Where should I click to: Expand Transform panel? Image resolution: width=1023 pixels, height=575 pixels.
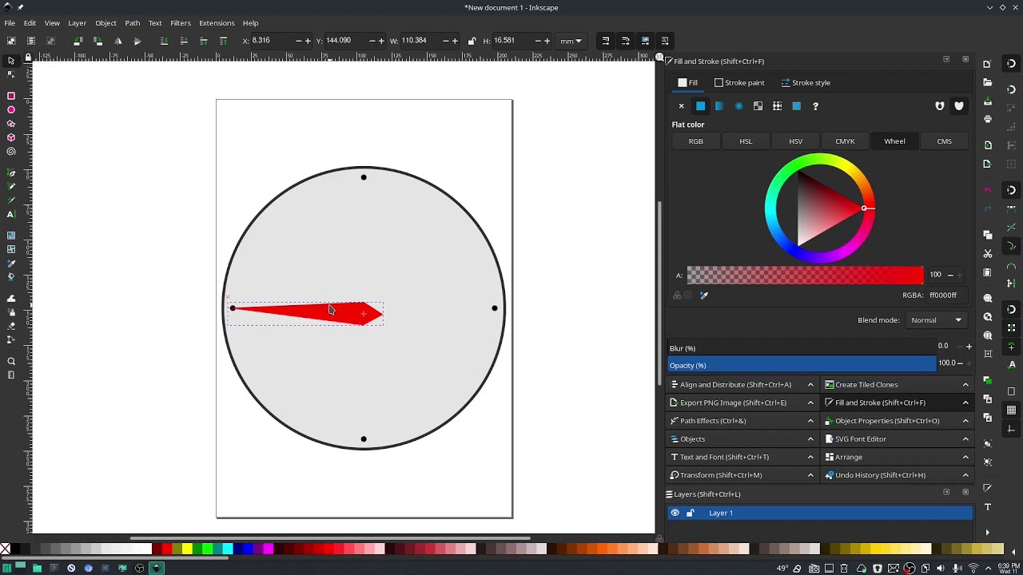(x=742, y=475)
